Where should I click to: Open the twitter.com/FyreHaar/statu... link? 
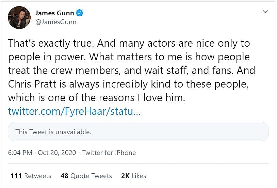74,111
